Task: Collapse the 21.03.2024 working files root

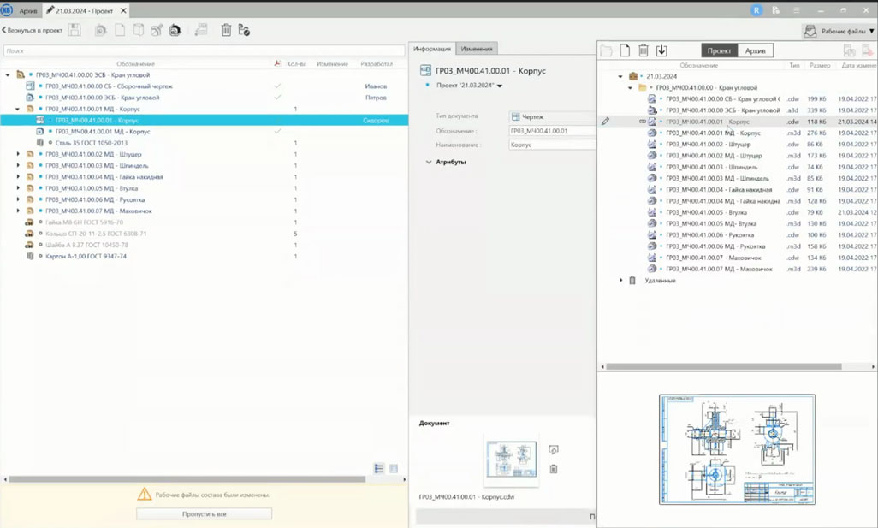Action: click(620, 76)
